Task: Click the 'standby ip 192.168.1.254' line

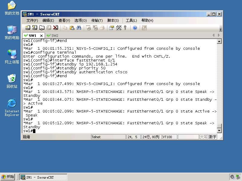Action: [70, 64]
